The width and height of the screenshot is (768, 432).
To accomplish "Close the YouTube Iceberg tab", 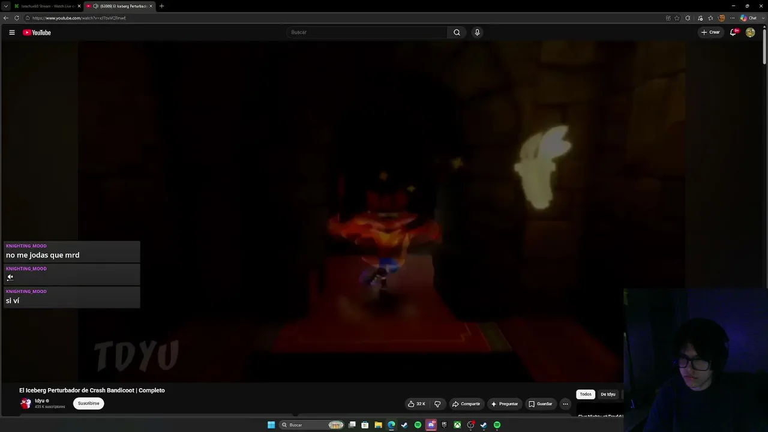I will (151, 6).
